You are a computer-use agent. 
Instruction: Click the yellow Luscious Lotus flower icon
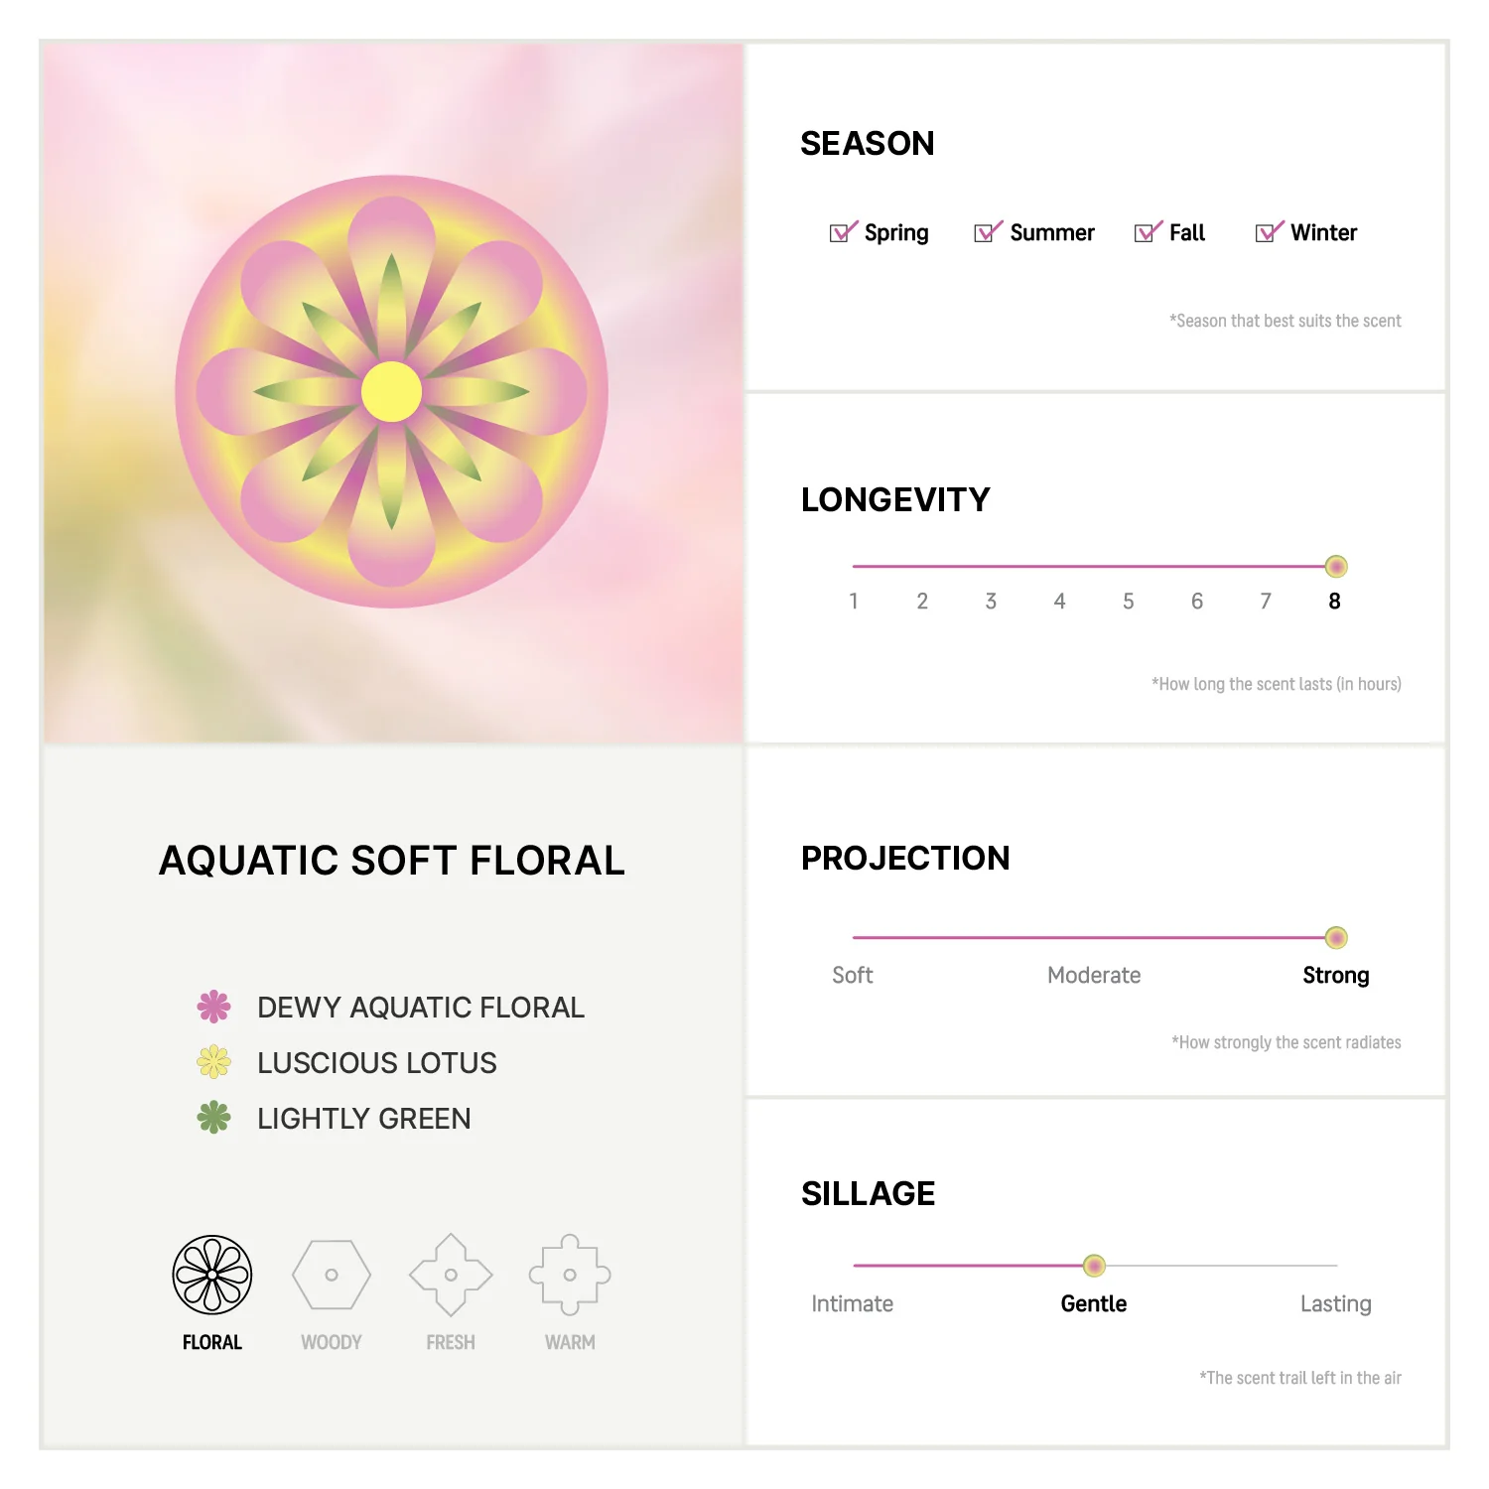tap(213, 1062)
